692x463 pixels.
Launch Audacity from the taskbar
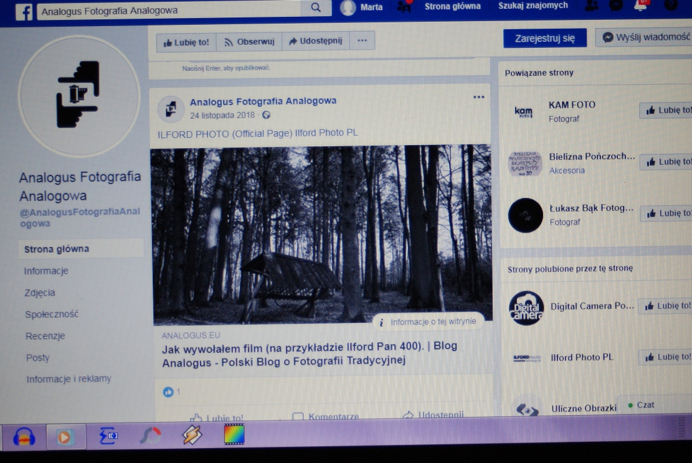[x=24, y=436]
